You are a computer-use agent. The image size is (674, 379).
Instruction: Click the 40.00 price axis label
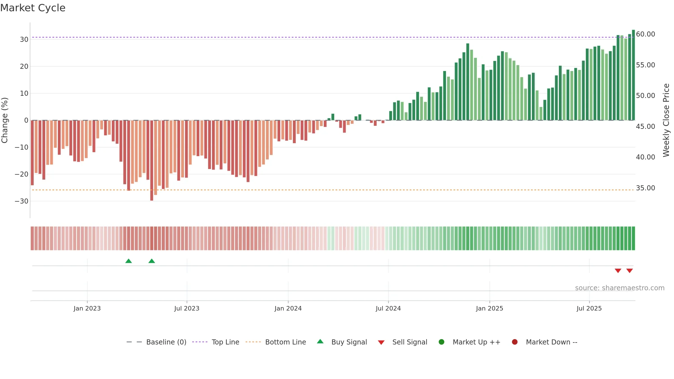(x=646, y=157)
